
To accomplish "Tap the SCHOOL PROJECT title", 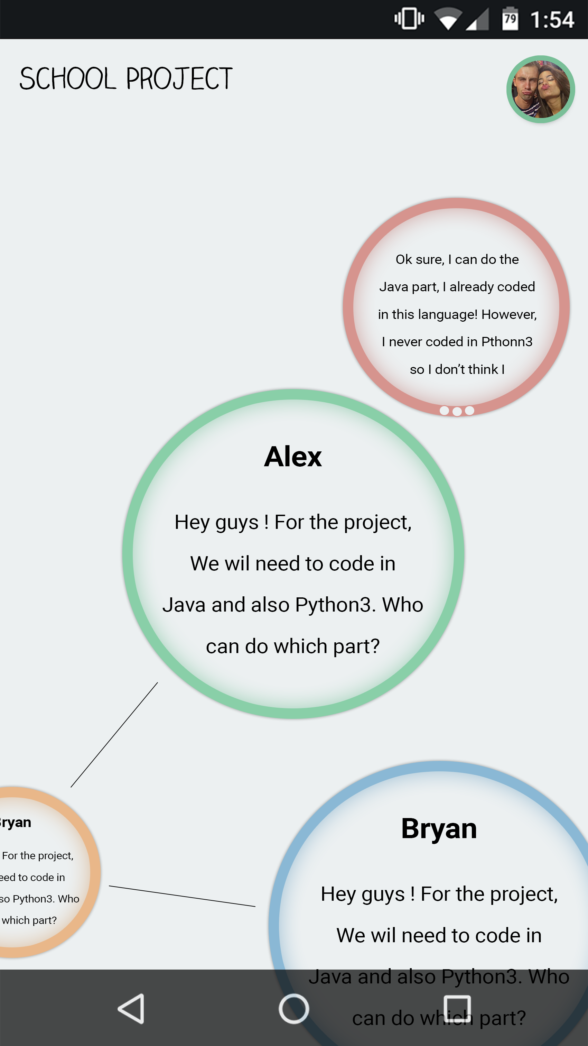I will point(126,79).
